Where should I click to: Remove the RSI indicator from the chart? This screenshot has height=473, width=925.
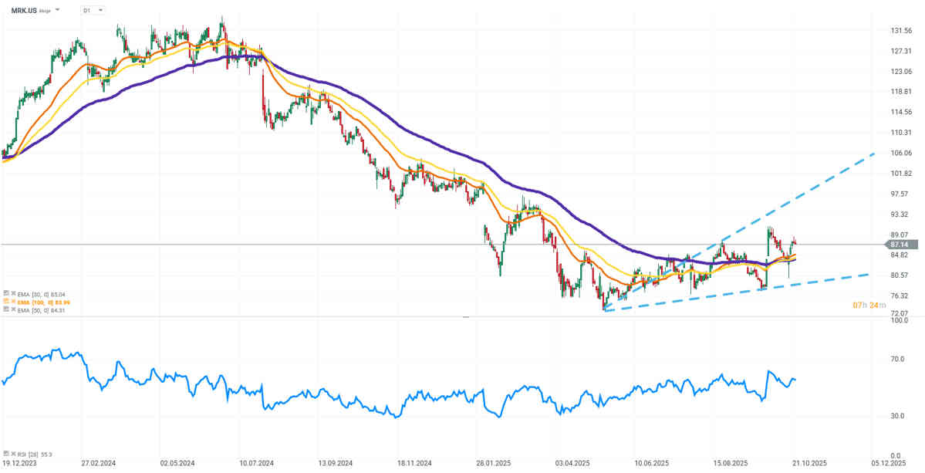[12, 454]
